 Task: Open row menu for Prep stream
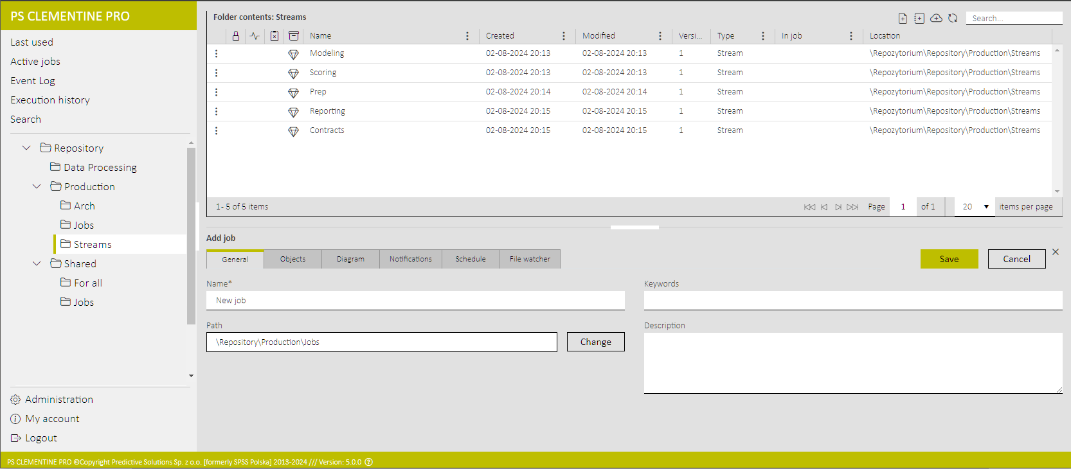pyautogui.click(x=216, y=92)
